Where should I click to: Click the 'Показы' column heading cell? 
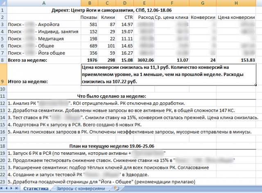89,17
